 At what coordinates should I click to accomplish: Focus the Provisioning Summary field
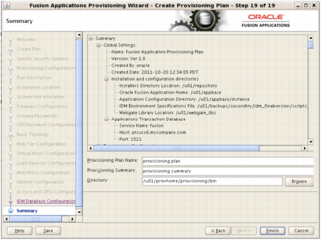pyautogui.click(x=228, y=171)
